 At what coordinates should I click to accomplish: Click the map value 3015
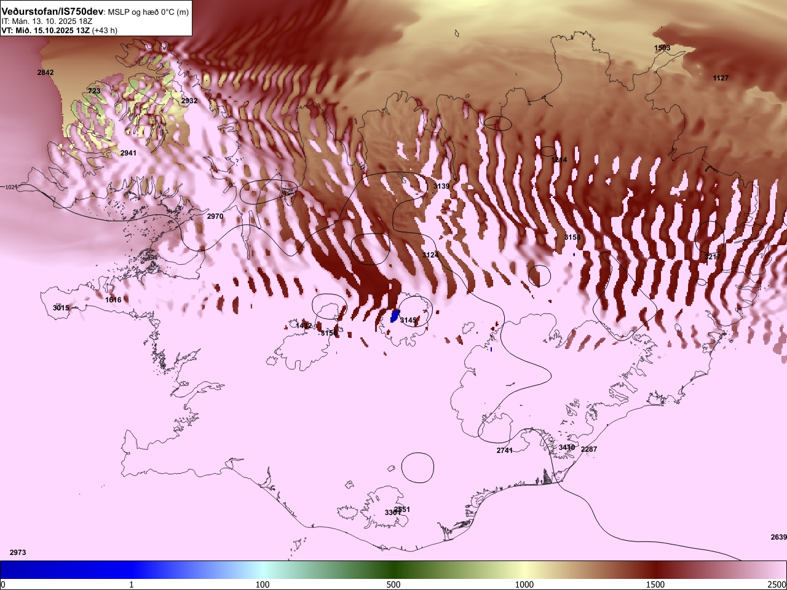tap(61, 308)
